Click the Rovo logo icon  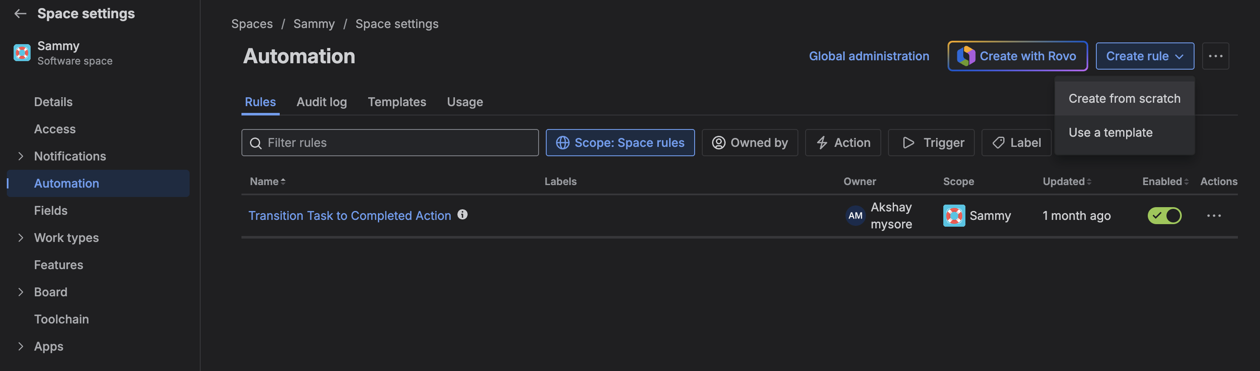(965, 56)
